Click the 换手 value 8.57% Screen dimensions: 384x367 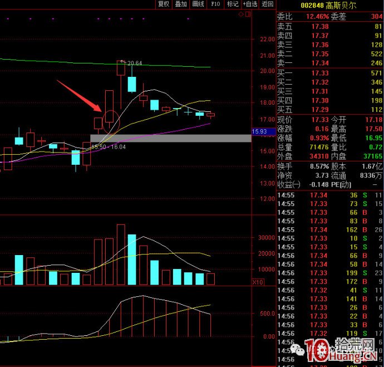(x=319, y=167)
